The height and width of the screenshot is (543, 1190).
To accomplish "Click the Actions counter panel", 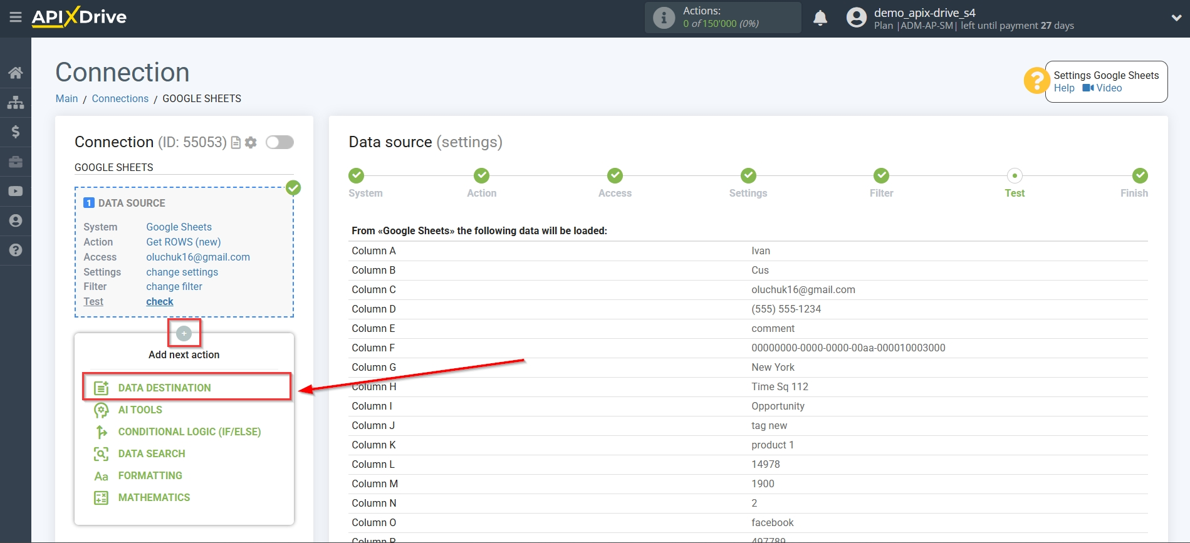I will pyautogui.click(x=723, y=18).
